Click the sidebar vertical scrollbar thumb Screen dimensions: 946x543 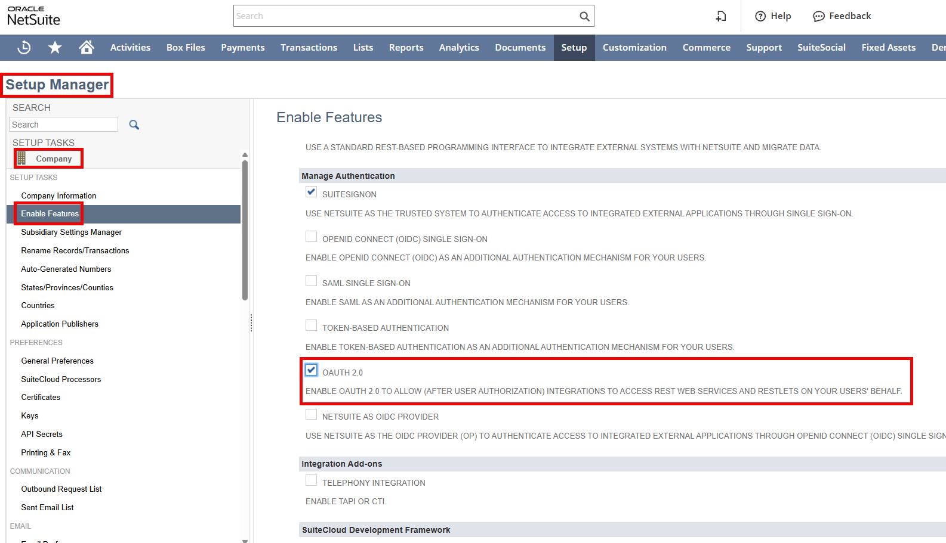coord(245,229)
